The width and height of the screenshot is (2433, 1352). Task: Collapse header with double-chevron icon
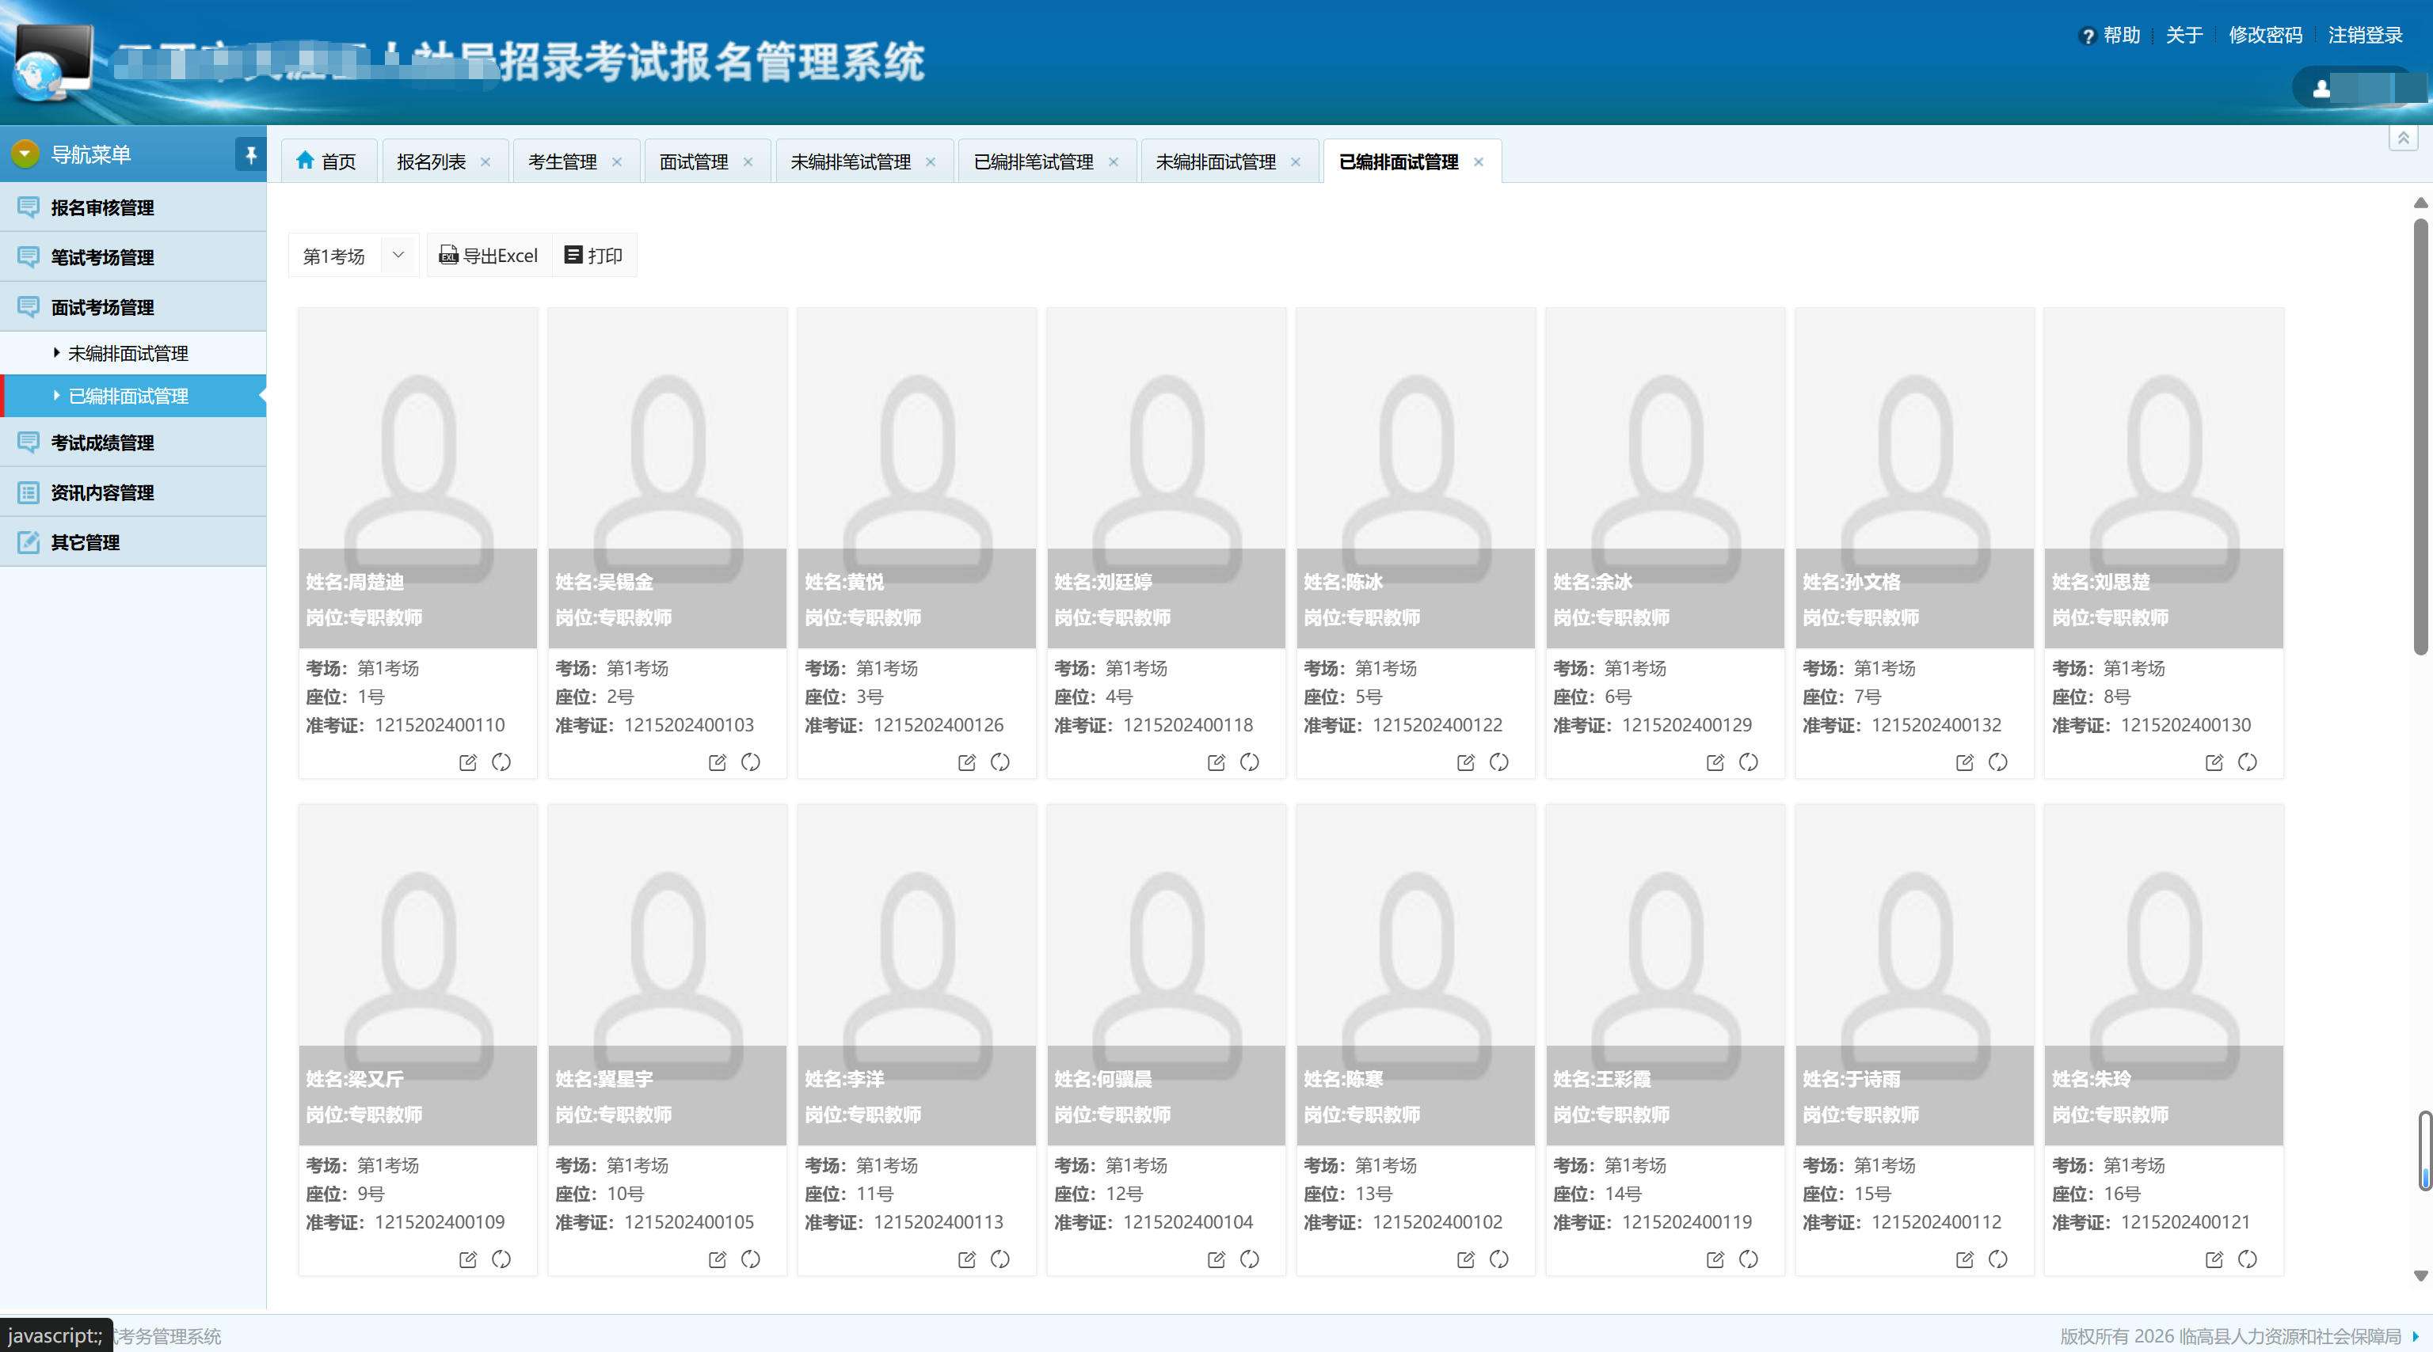point(2403,138)
